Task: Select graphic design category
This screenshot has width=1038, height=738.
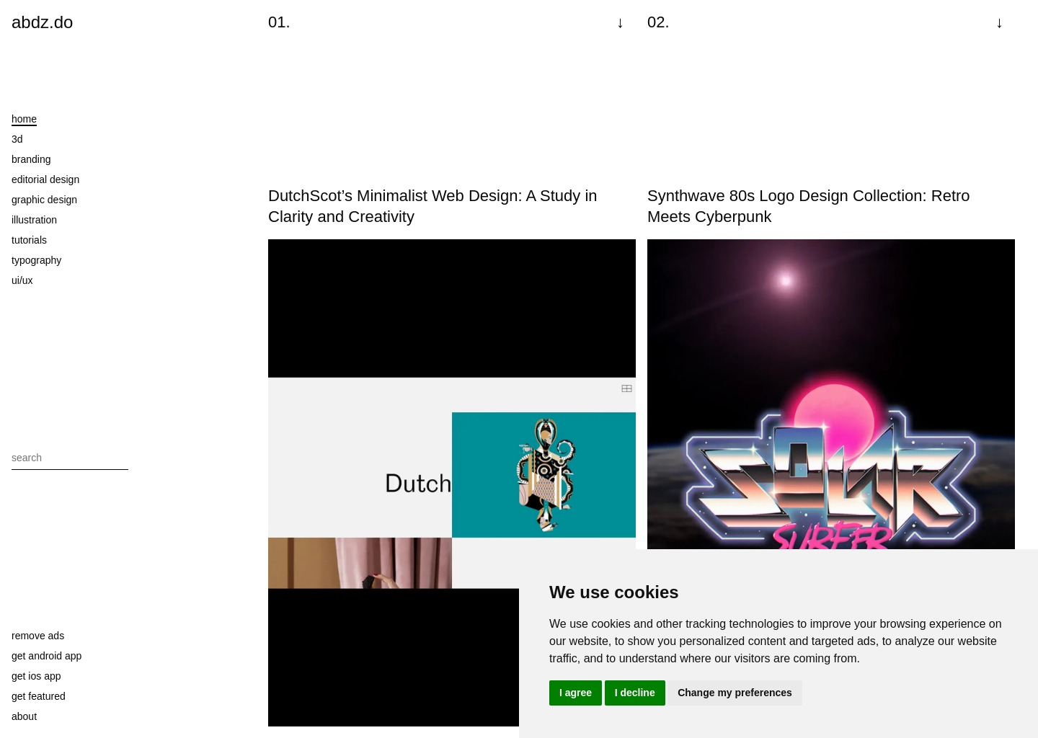Action: tap(44, 200)
